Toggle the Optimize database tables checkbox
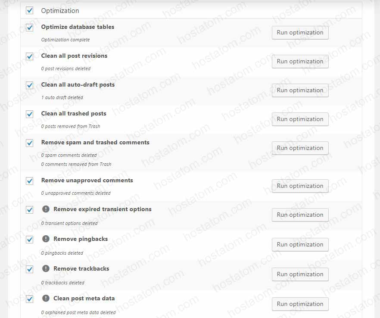The height and width of the screenshot is (318, 380). click(x=29, y=28)
